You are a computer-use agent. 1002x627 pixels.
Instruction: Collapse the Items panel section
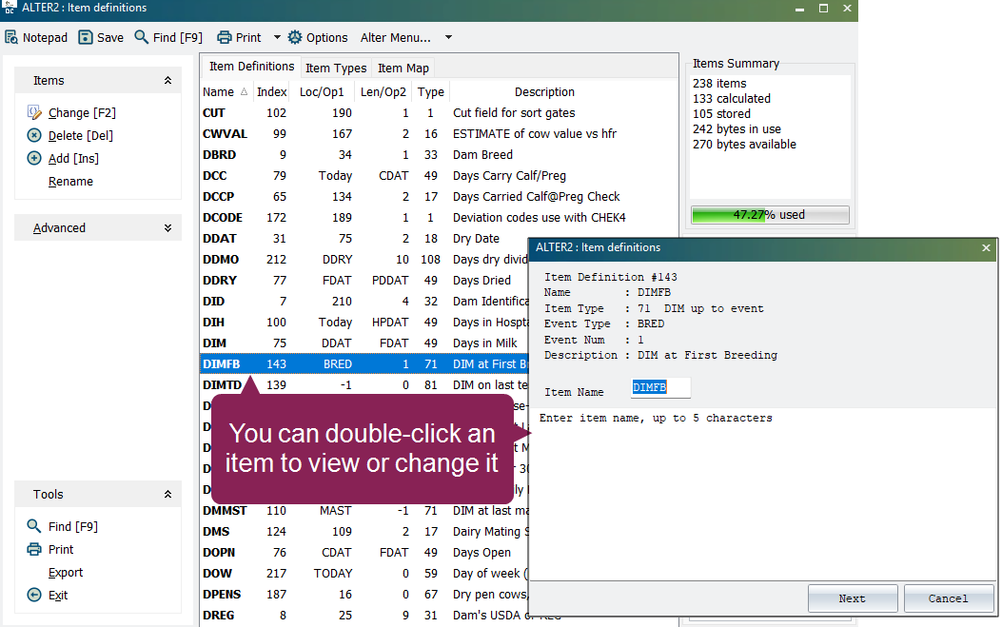(167, 81)
